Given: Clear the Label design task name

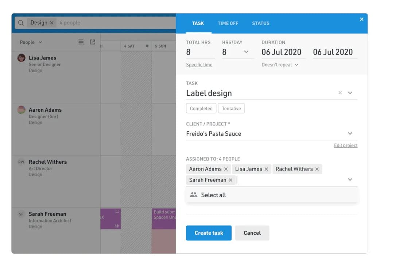Looking at the screenshot, I should (340, 93).
